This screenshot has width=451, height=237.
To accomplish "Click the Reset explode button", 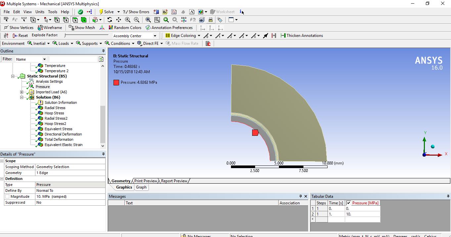I will pyautogui.click(x=20, y=36).
